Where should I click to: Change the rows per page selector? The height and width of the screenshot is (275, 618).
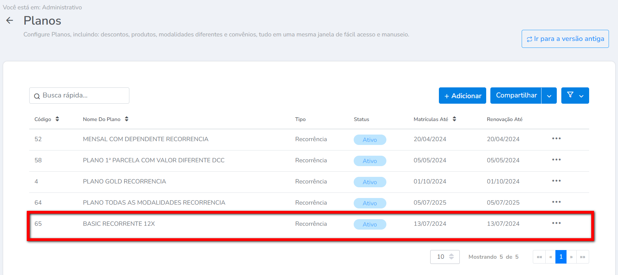click(444, 257)
